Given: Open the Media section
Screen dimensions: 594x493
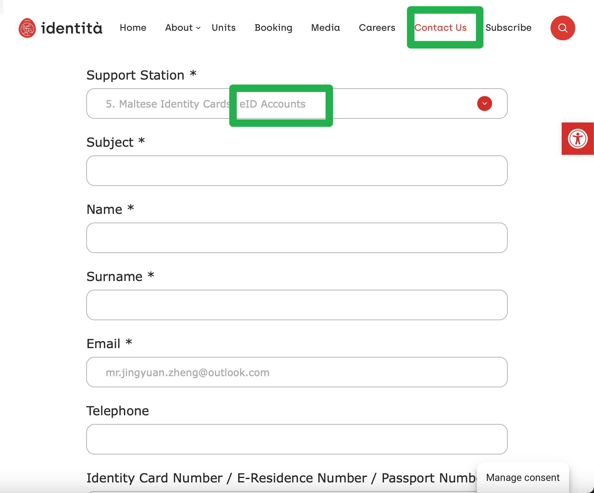Looking at the screenshot, I should [x=325, y=28].
